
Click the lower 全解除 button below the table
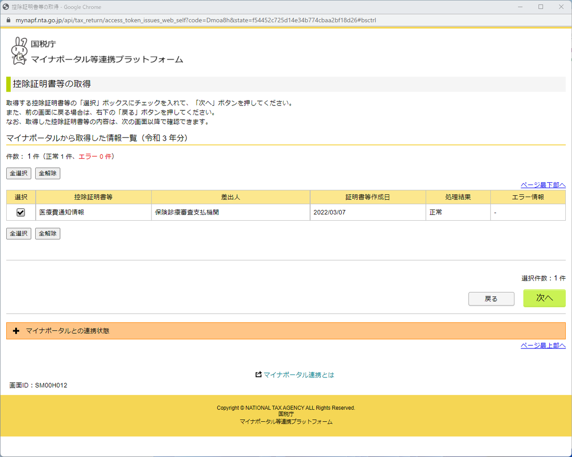[48, 234]
